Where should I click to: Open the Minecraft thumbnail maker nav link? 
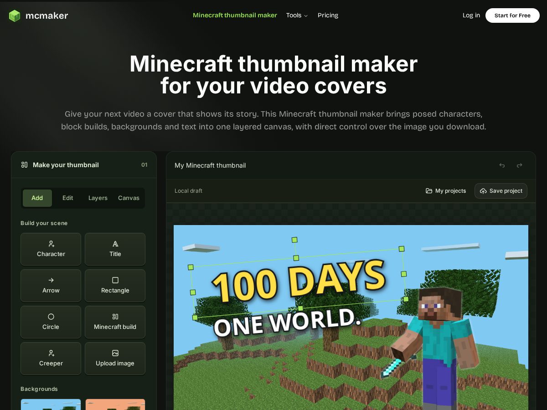point(235,15)
